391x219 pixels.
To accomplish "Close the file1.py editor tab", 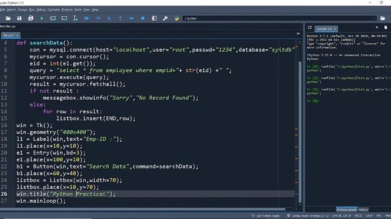I will click(x=17, y=35).
